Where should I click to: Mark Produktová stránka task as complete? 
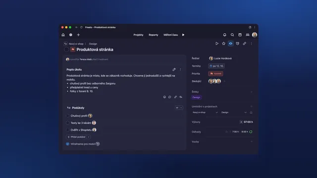pyautogui.click(x=66, y=49)
